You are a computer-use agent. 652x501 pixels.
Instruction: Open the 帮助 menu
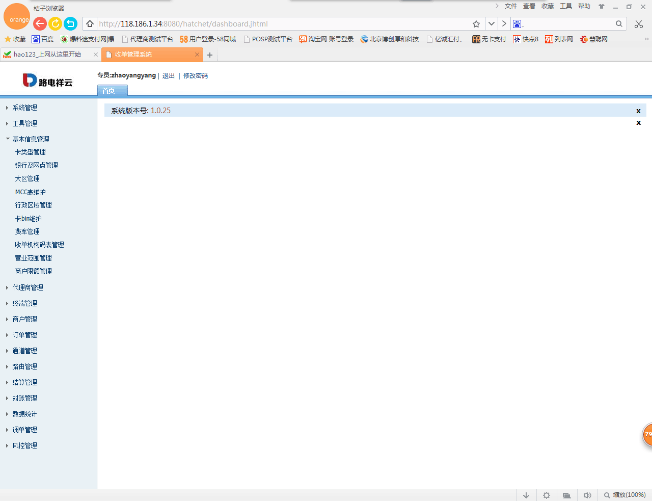(x=584, y=6)
